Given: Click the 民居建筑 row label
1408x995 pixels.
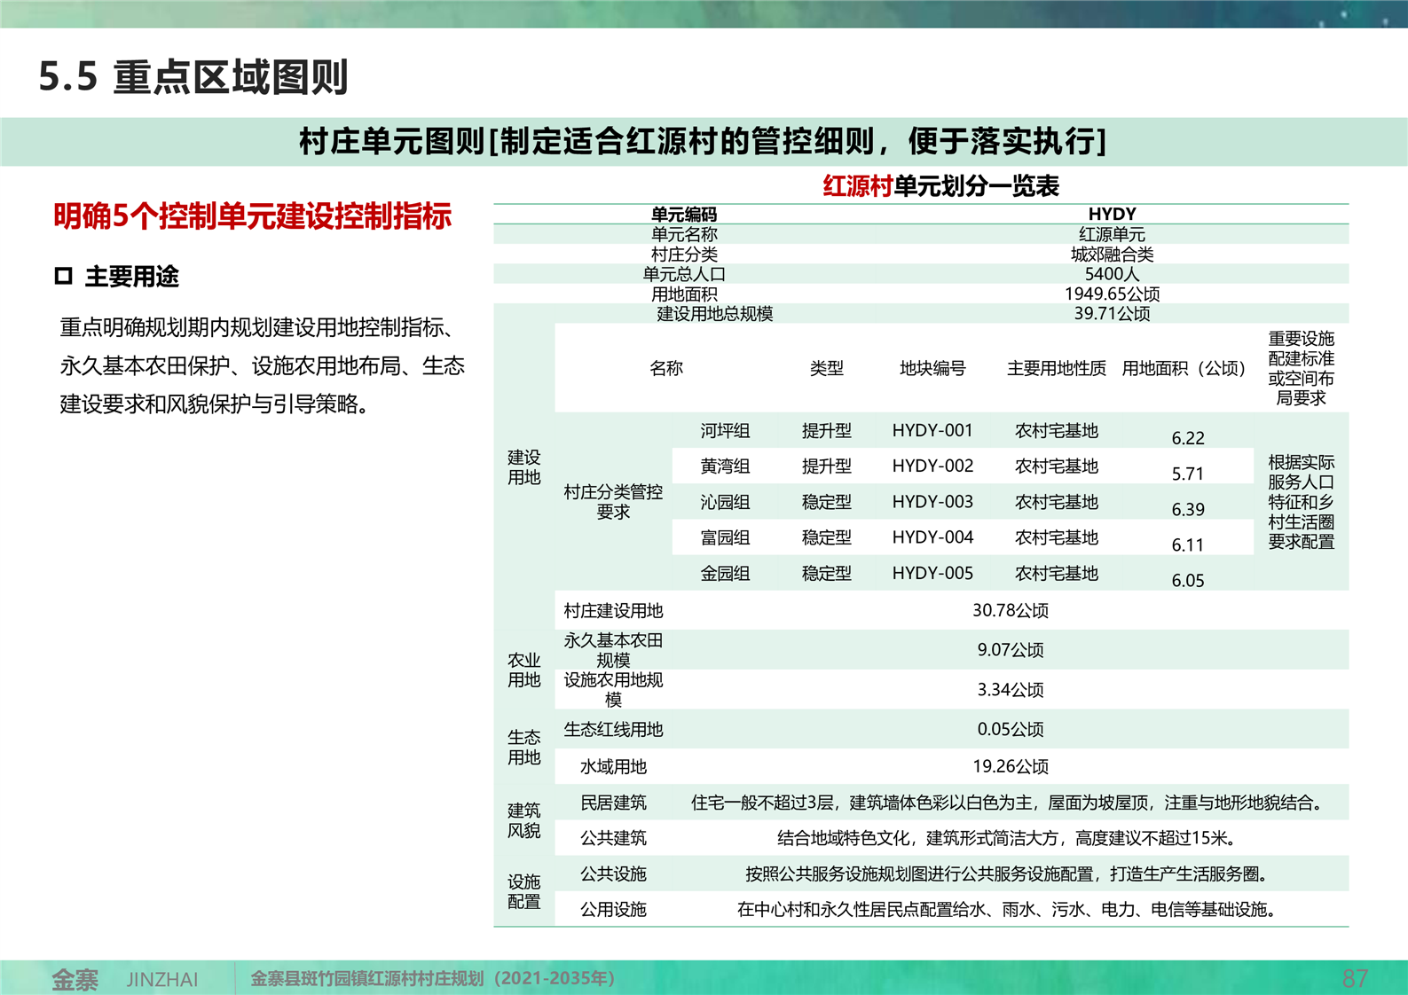Looking at the screenshot, I should (x=613, y=803).
